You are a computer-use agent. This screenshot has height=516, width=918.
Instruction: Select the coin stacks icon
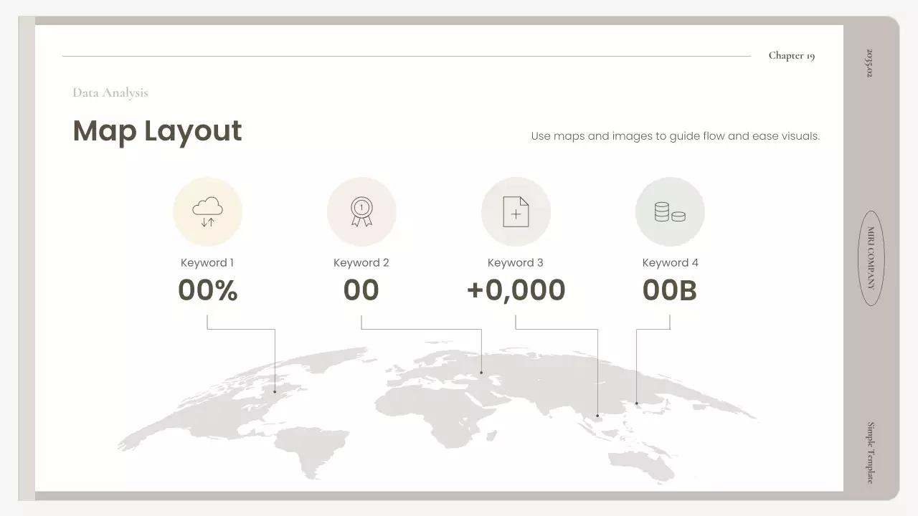click(670, 212)
